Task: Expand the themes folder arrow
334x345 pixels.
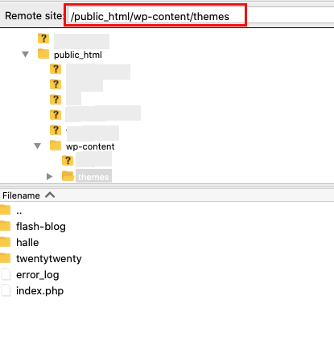Action: 49,176
